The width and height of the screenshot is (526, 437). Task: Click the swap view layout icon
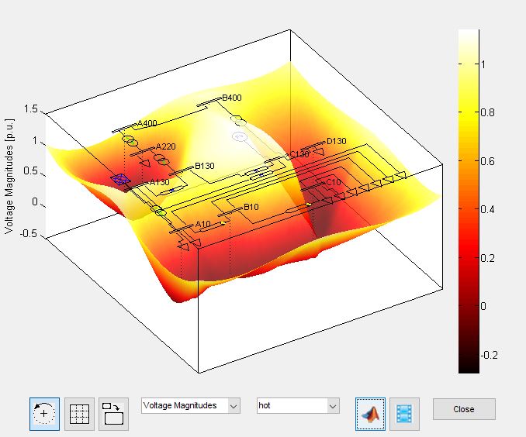113,414
